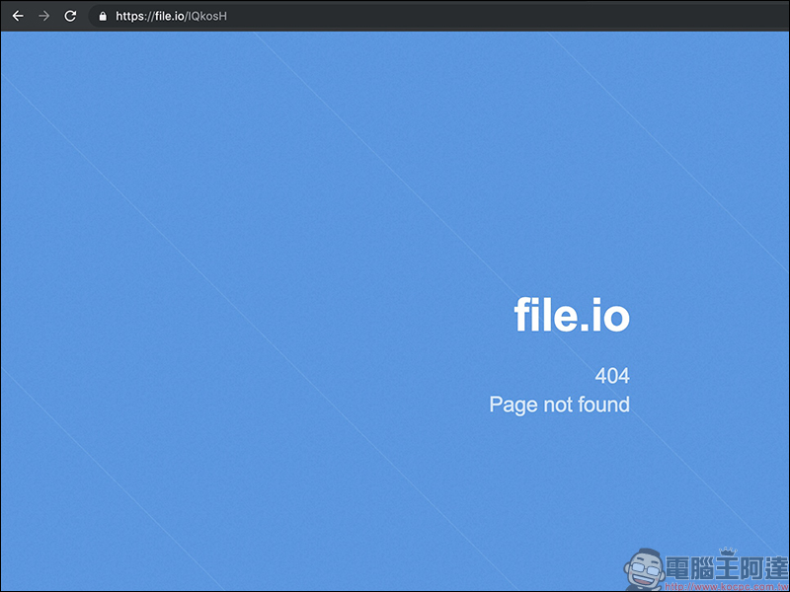The width and height of the screenshot is (790, 592).
Task: Click "io" in the large page heading
Action: pyautogui.click(x=609, y=315)
